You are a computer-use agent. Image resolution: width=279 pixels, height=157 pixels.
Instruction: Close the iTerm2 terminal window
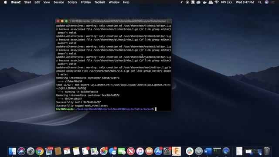tap(58, 21)
